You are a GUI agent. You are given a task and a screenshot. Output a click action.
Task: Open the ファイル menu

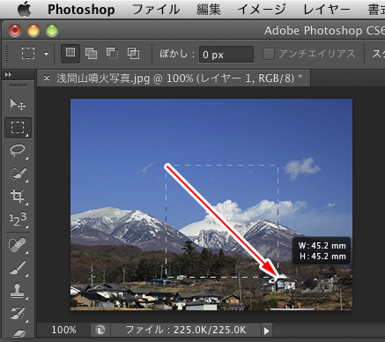pyautogui.click(x=156, y=10)
